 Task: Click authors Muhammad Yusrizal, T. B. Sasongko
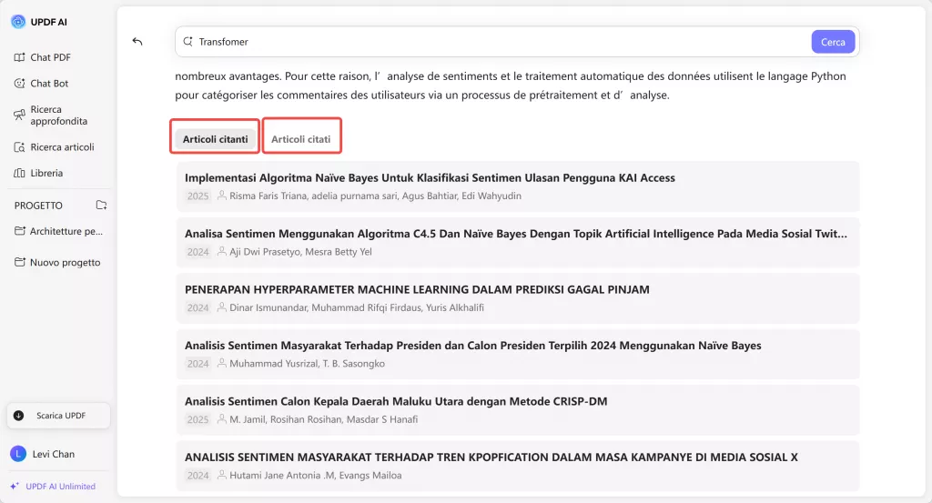coord(307,363)
